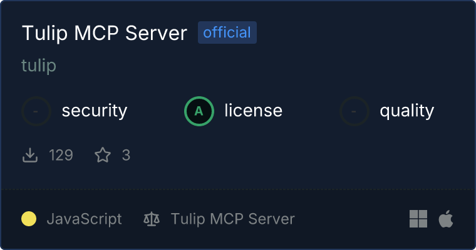Click the Tulip MCP Server license text
This screenshot has width=476, height=250.
(233, 219)
